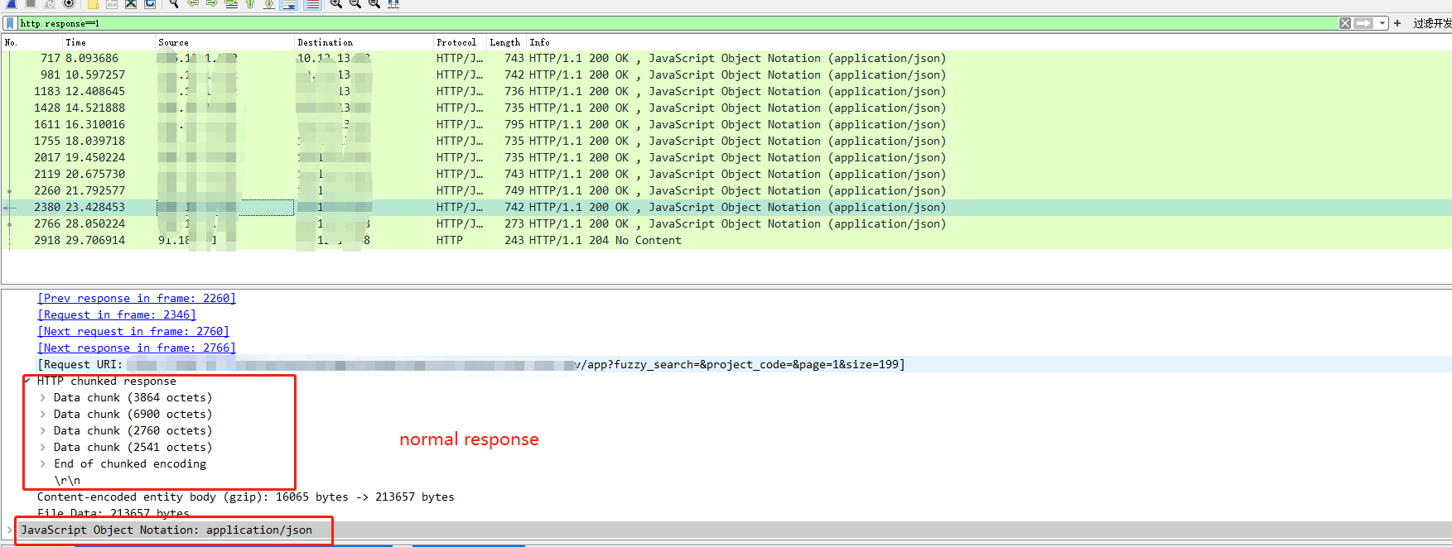
Task: Select packet number 1183
Action: click(x=726, y=91)
